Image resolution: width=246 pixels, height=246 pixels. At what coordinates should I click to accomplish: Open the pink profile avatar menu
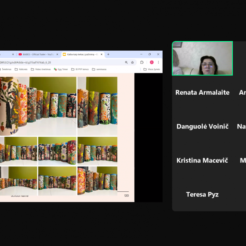[152, 63]
